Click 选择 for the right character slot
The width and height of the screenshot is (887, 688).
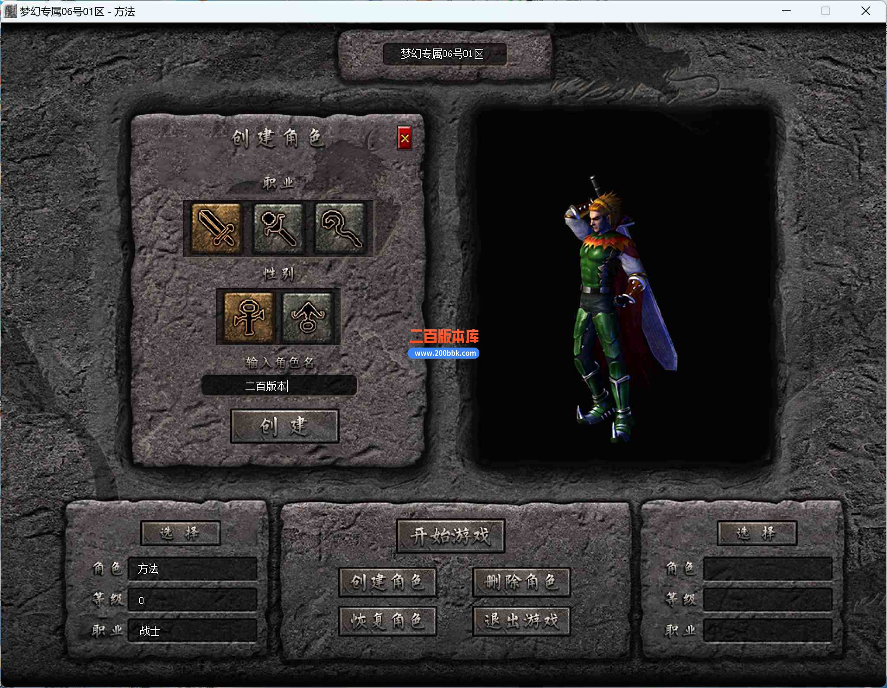click(x=757, y=533)
